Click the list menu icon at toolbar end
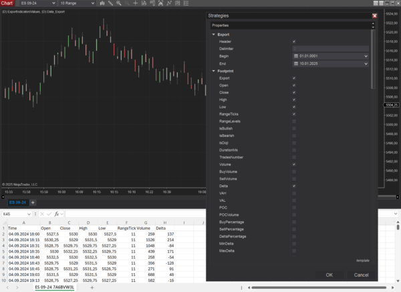401x292 pixels. coord(186,3)
